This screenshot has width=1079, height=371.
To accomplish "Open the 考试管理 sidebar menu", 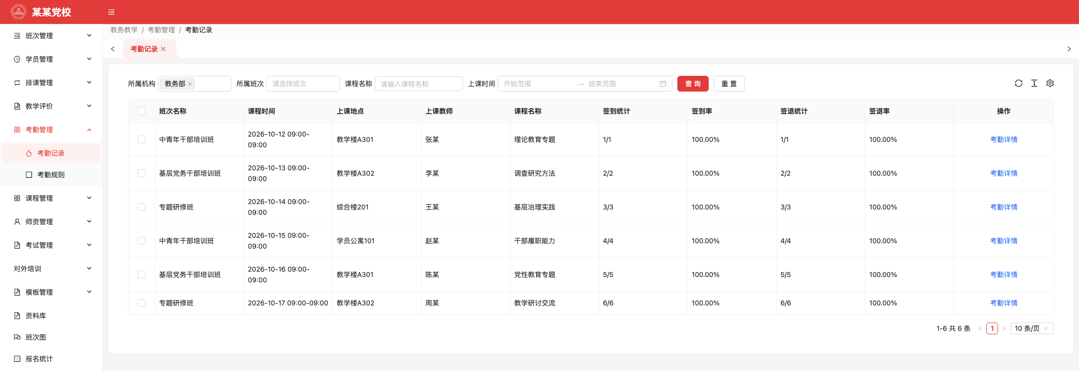I will click(x=51, y=245).
